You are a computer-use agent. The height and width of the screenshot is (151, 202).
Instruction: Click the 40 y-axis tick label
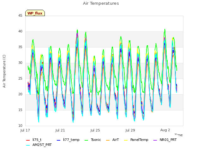20,31
